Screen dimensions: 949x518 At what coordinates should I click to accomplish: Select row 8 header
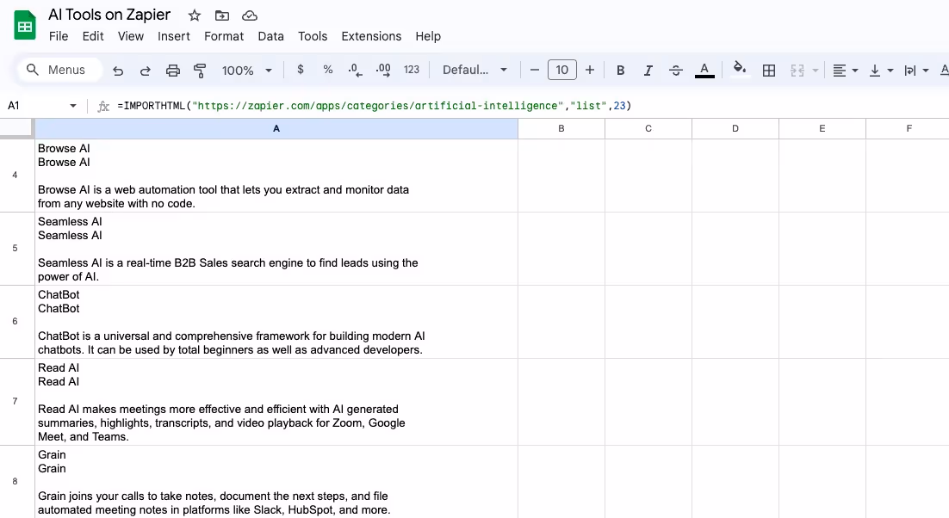point(16,482)
